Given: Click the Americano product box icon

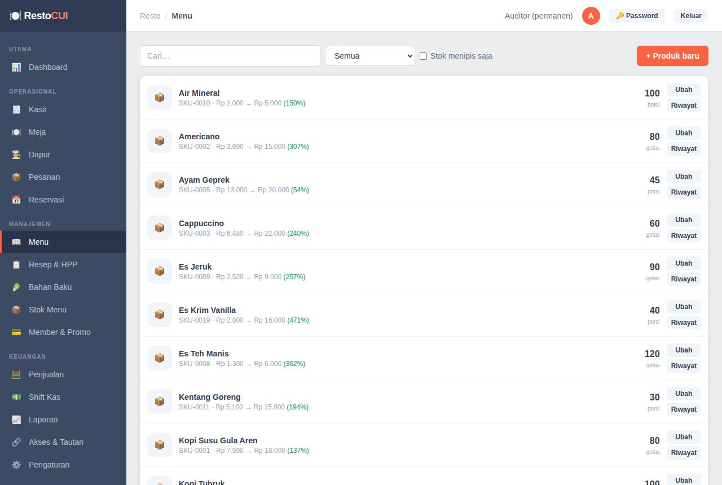Looking at the screenshot, I should coord(160,141).
